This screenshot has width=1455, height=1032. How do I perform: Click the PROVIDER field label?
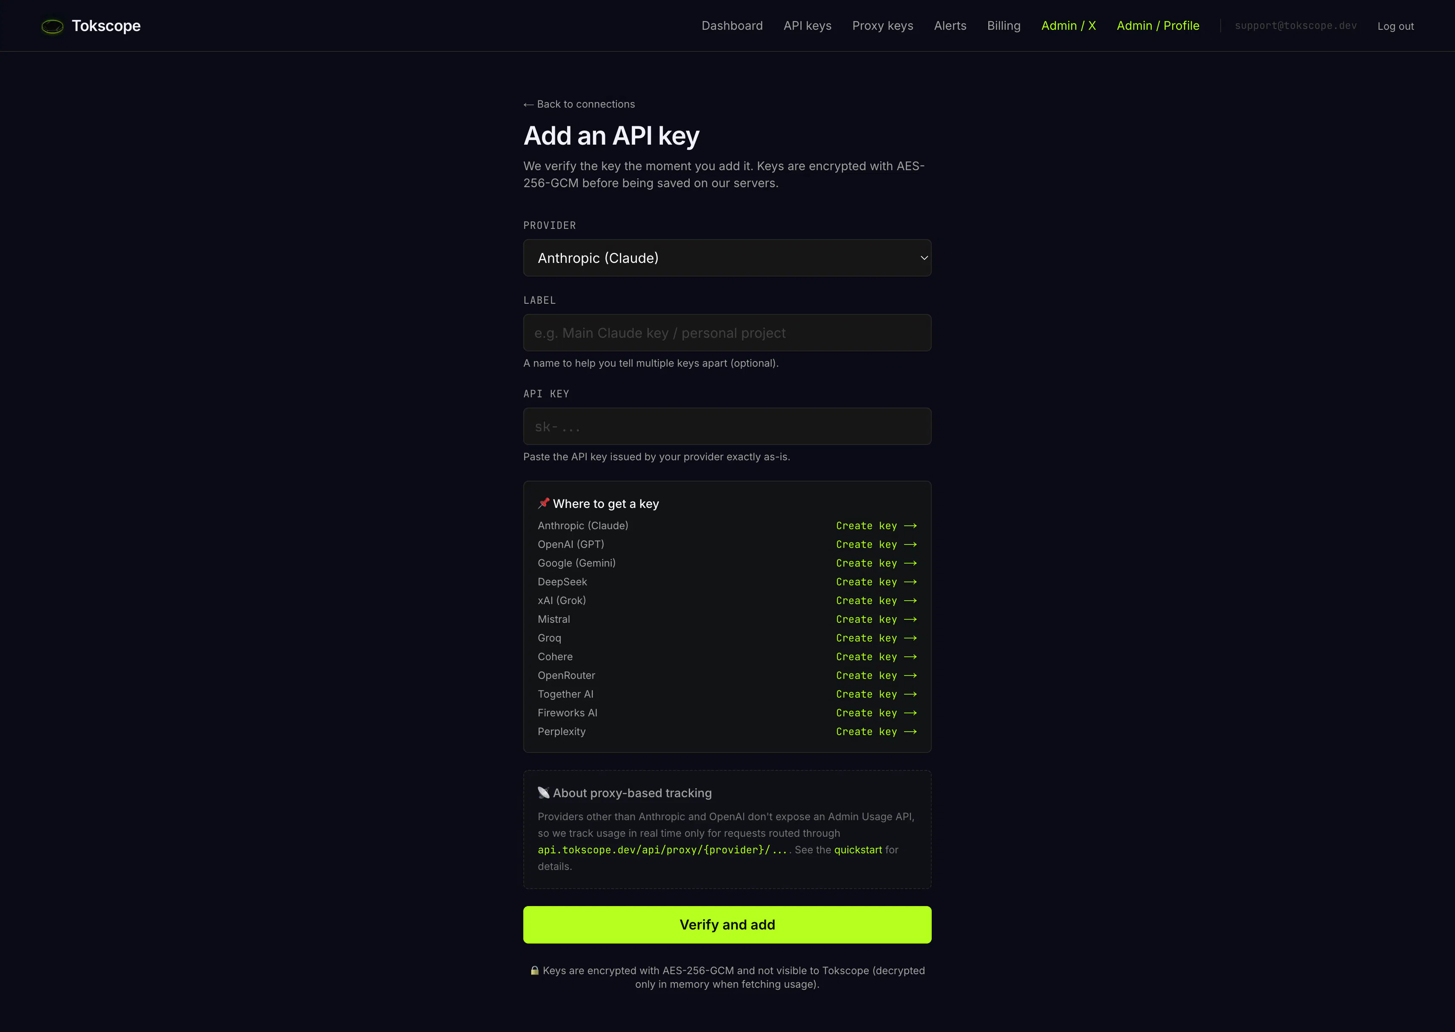pyautogui.click(x=550, y=225)
